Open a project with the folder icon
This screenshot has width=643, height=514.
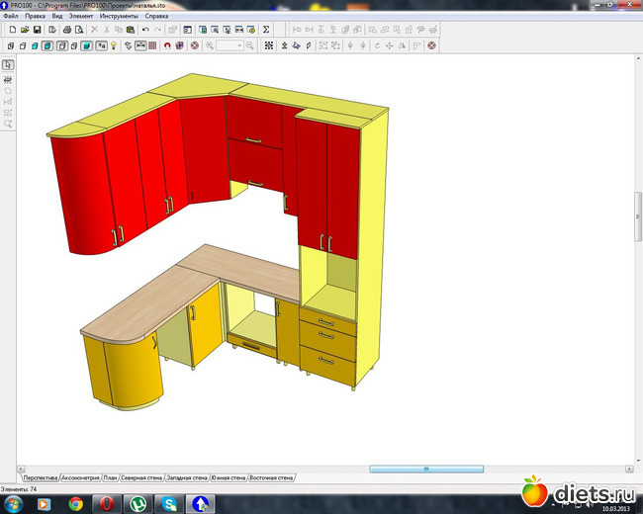pos(24,31)
